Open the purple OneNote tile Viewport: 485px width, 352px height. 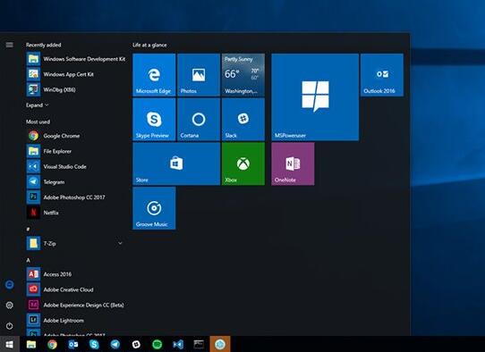293,163
